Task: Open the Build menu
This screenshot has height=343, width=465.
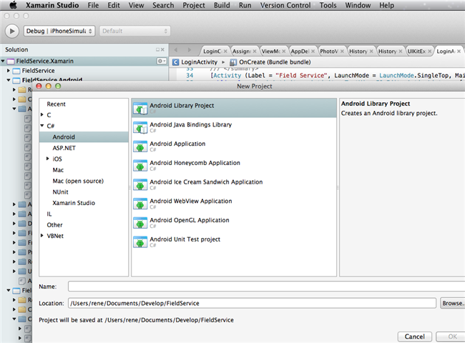Action: click(222, 5)
